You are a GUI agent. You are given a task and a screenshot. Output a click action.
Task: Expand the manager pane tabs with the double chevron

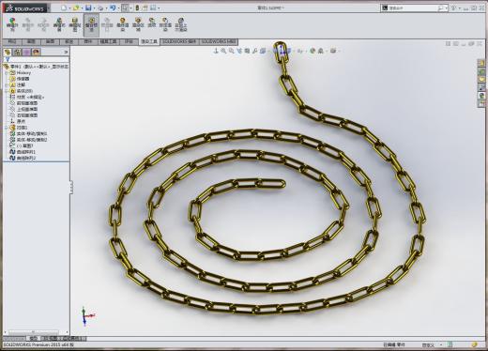(66, 52)
